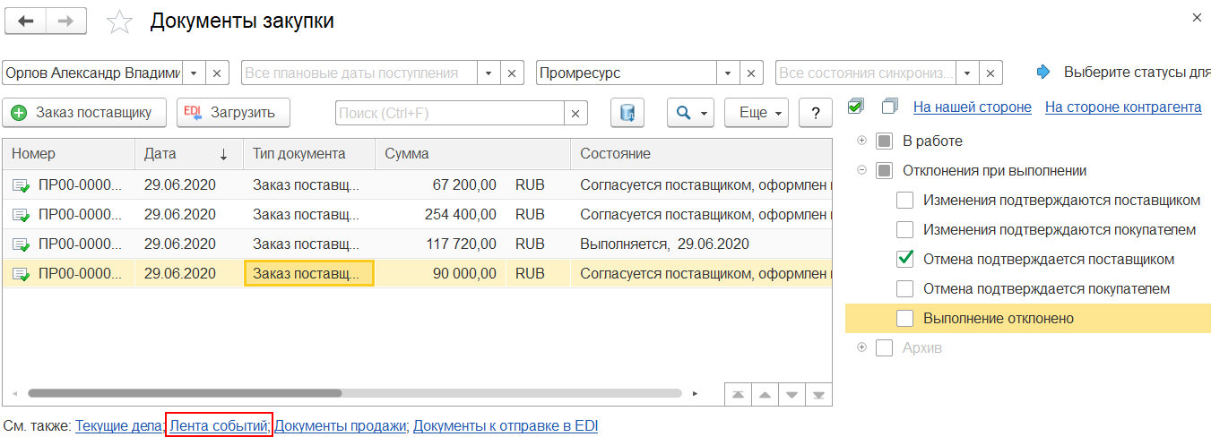Enable Изменения подтверждаются поставщиком checkbox
Screen dimensions: 1211x437
point(905,201)
